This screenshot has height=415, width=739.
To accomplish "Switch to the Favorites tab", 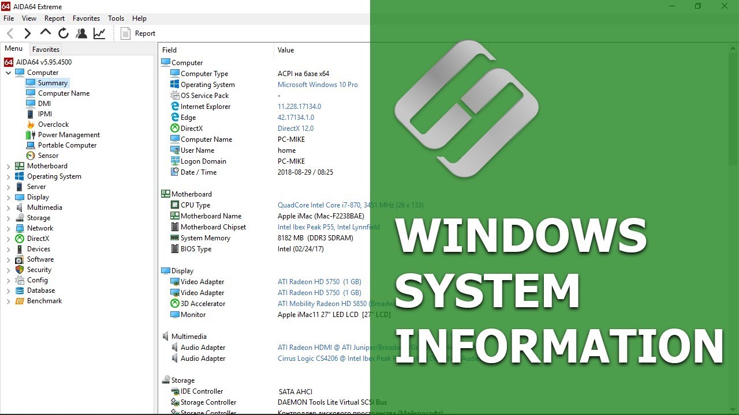I will (x=46, y=50).
